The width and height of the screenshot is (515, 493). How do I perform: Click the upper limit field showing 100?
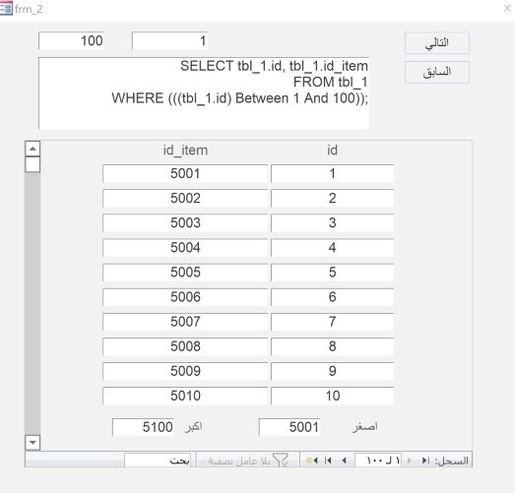click(71, 40)
